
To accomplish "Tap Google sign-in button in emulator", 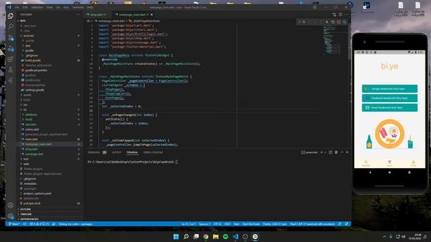I will pyautogui.click(x=389, y=89).
